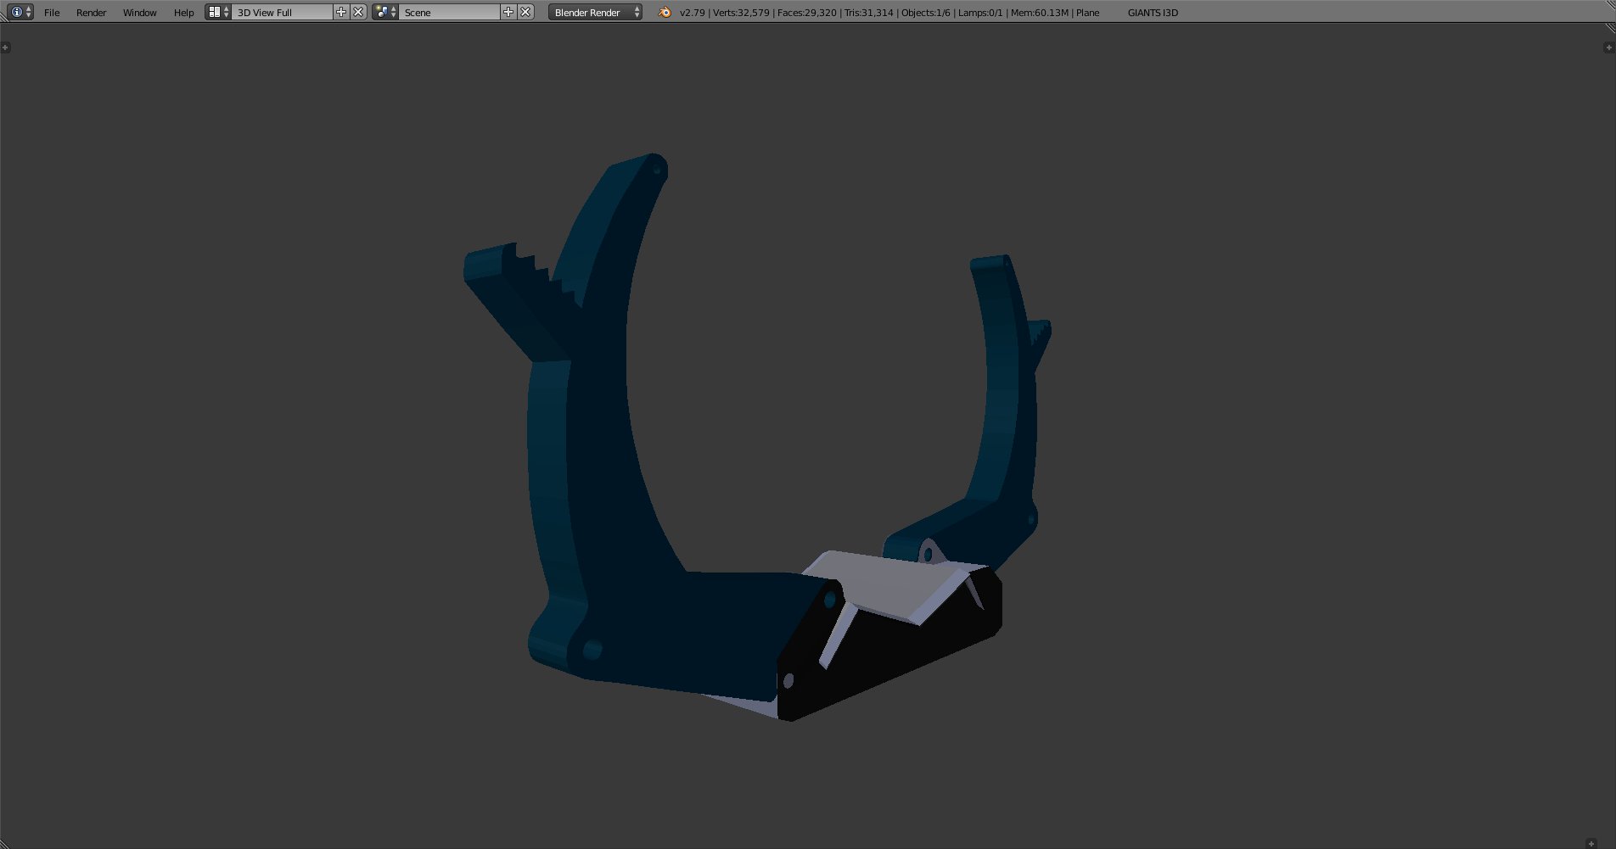The image size is (1616, 849).
Task: Add a new scene
Action: [508, 12]
